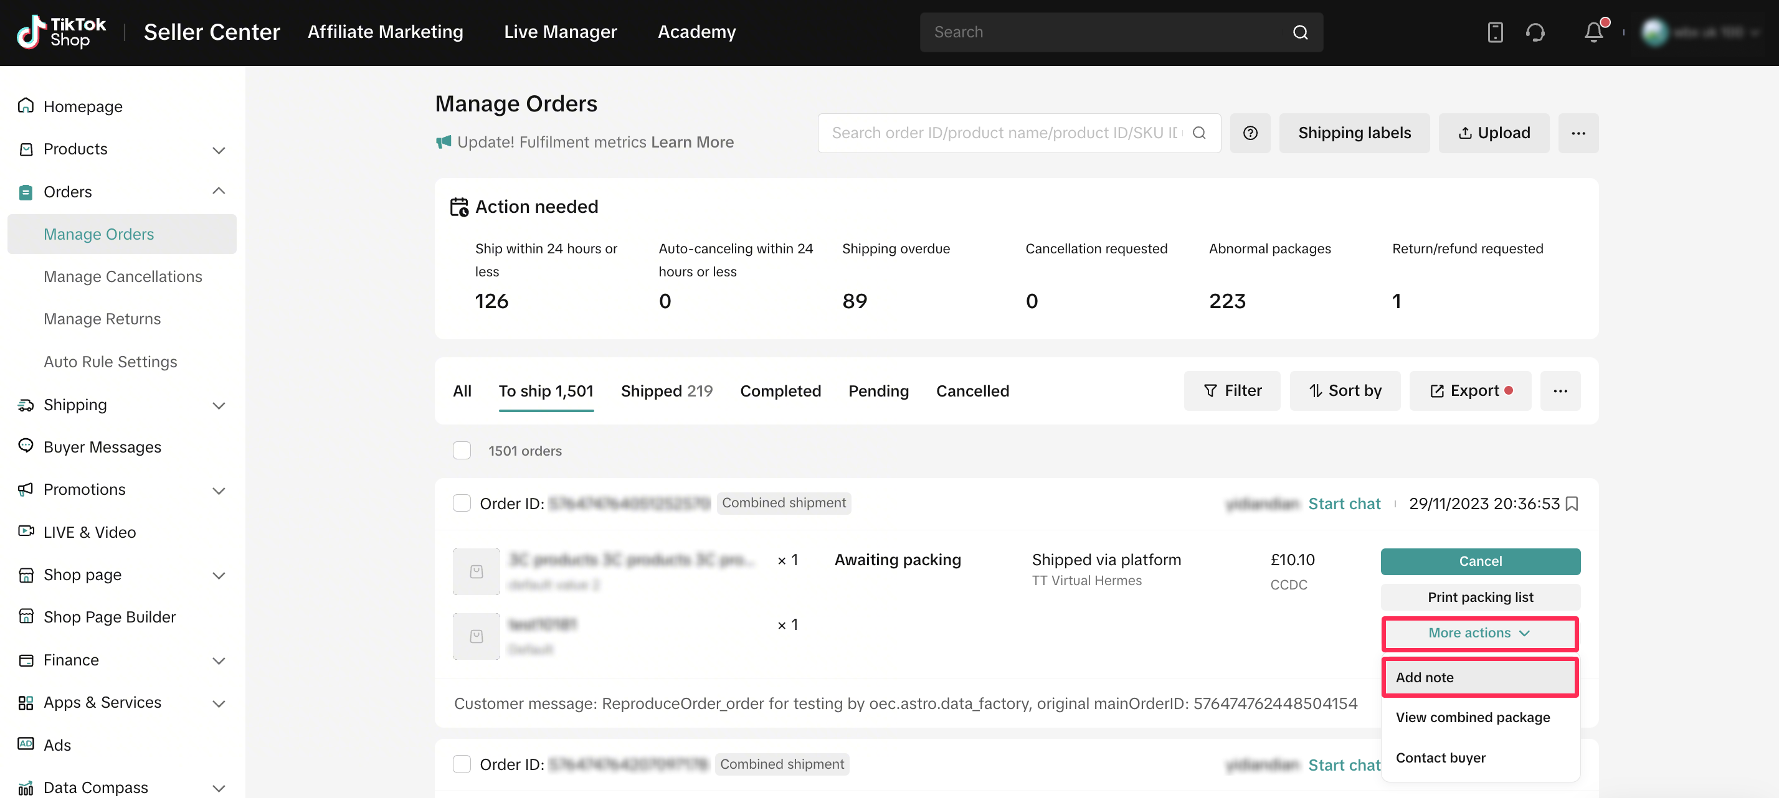
Task: Open three-dots menu next to Upload
Action: [1578, 133]
